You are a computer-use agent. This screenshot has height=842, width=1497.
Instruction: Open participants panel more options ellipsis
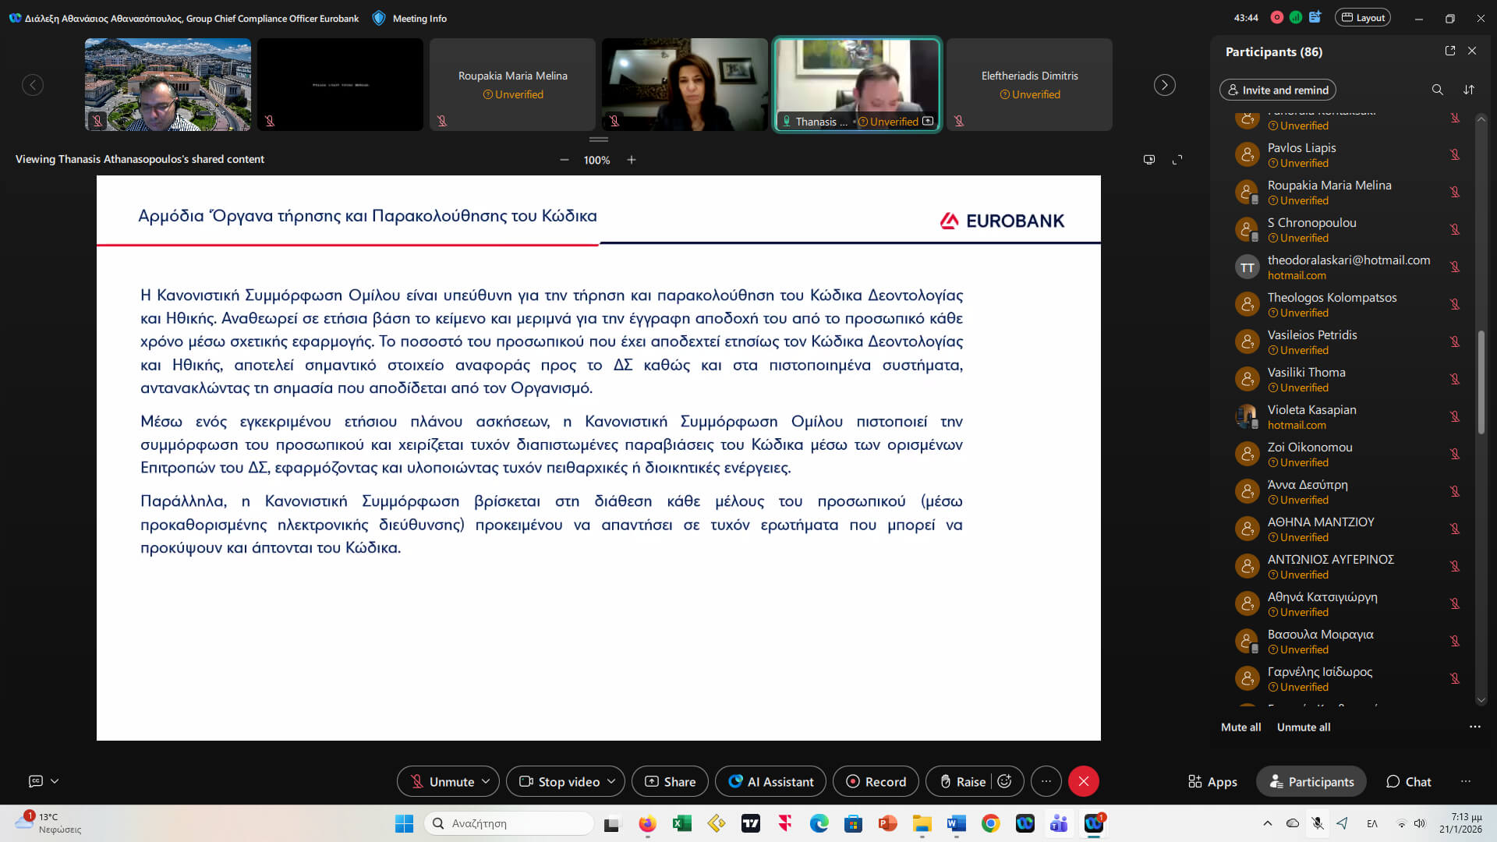(1474, 727)
